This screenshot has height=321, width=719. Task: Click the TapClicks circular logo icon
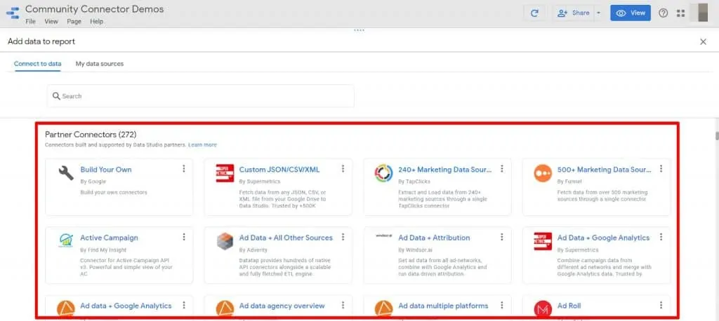tap(383, 173)
